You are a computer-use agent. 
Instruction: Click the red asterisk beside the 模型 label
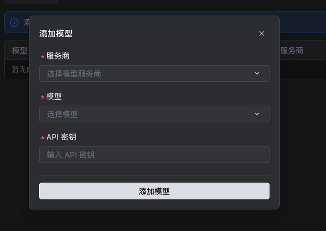tap(43, 97)
